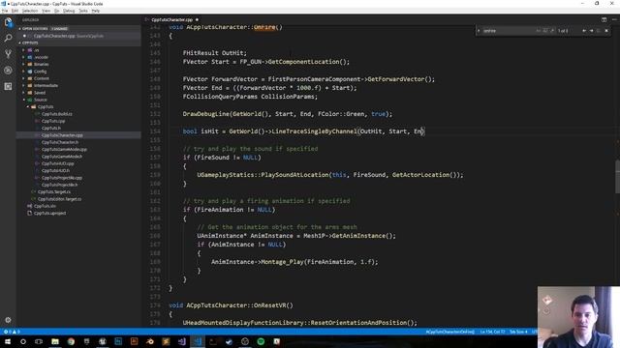
Task: Open the Explorer view in activity bar
Action: pos(8,23)
